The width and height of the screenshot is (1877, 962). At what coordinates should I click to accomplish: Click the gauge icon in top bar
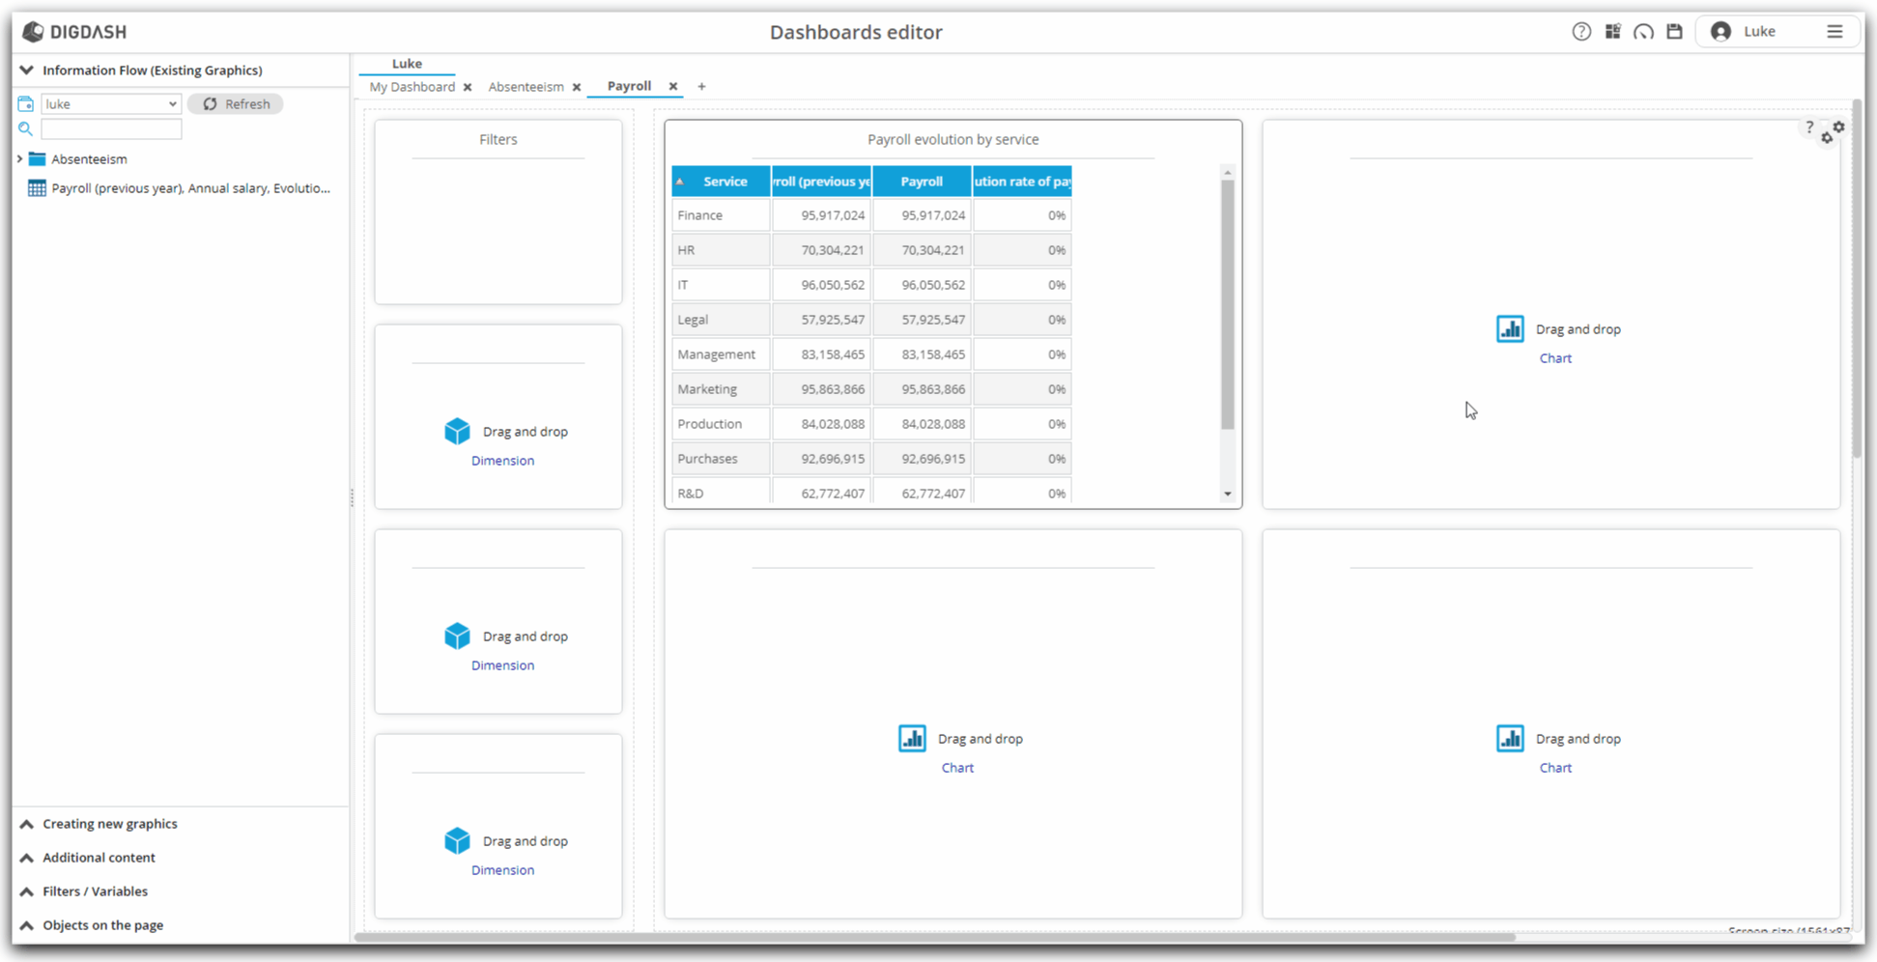click(1643, 32)
